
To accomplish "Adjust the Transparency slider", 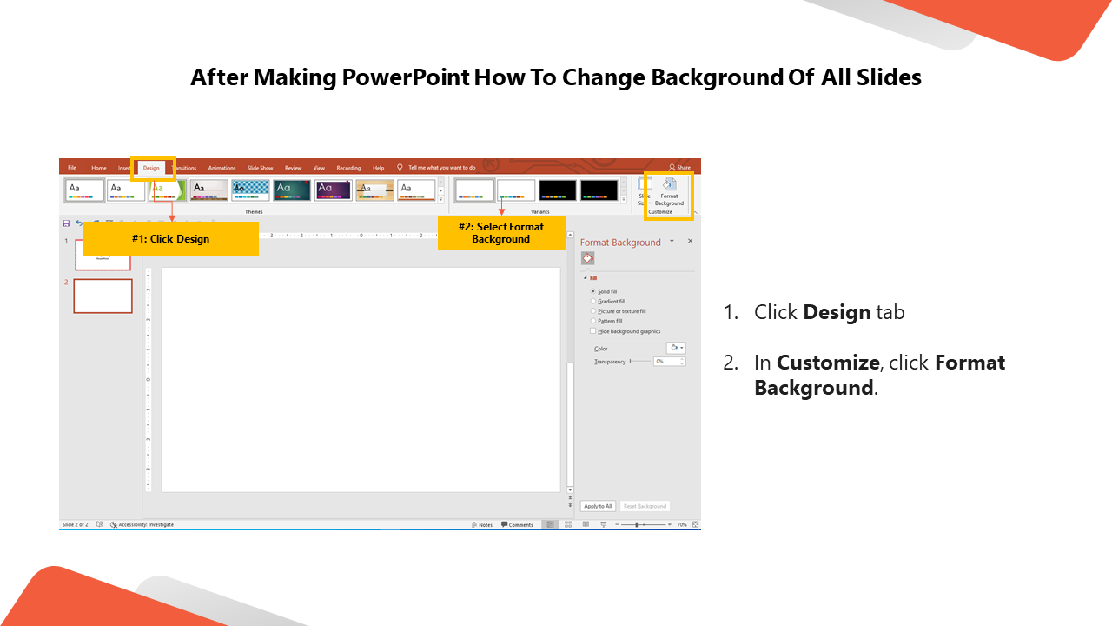I will click(x=641, y=361).
